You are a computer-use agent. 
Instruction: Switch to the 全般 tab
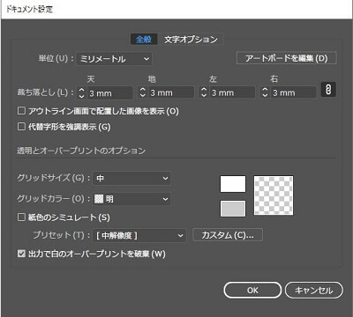point(144,40)
